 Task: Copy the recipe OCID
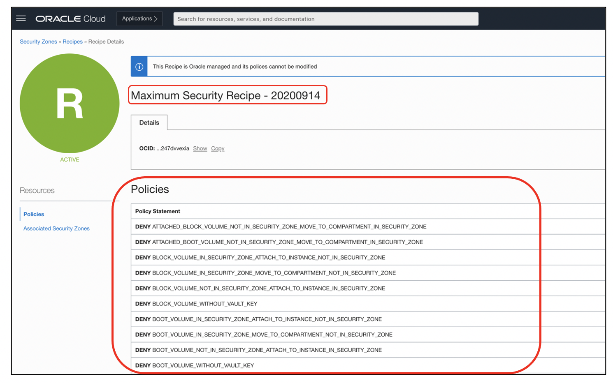click(218, 148)
